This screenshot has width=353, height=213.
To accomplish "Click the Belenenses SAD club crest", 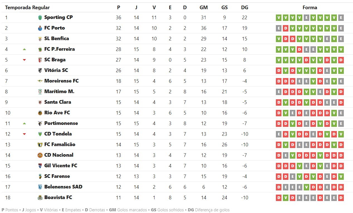I will (x=40, y=187).
